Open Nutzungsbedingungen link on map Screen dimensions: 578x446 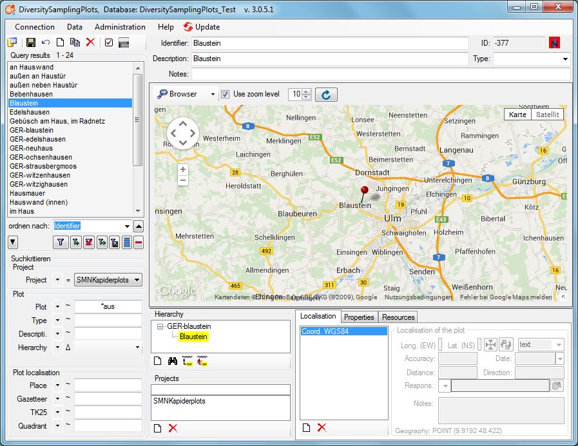418,297
